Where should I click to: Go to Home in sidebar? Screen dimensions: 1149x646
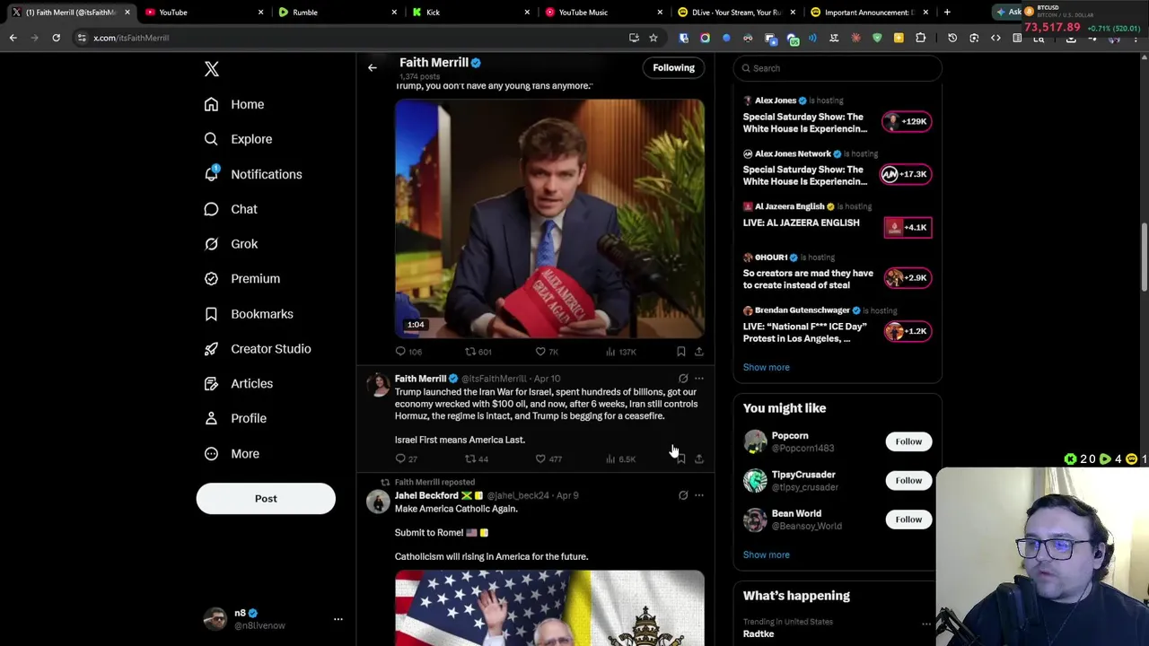(234, 104)
